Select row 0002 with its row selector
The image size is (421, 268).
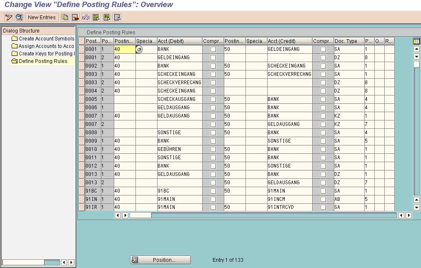pyautogui.click(x=82, y=66)
